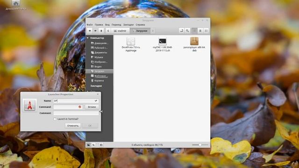
Task: Open Домашняя folder in sidebar
Action: (x=100, y=43)
